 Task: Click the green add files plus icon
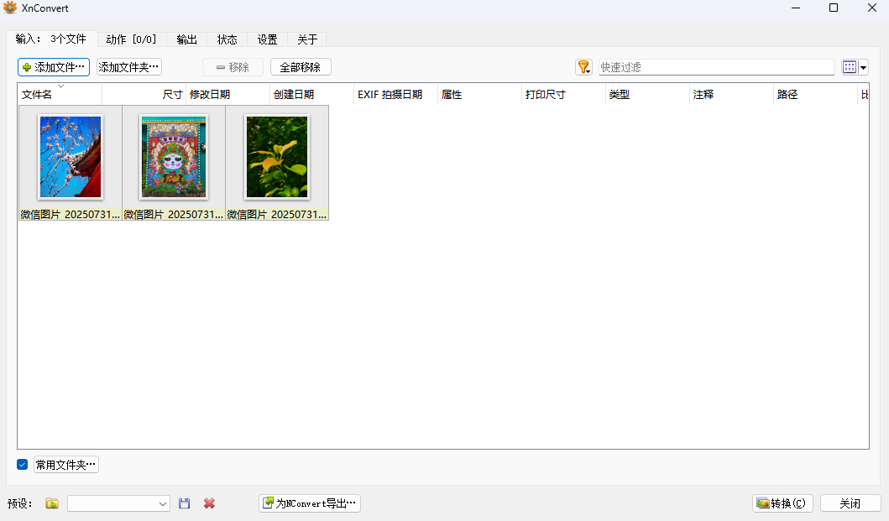(29, 67)
